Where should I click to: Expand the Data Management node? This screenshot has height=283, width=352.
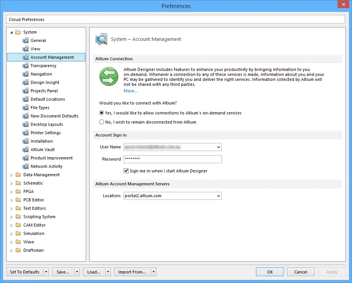[12, 175]
